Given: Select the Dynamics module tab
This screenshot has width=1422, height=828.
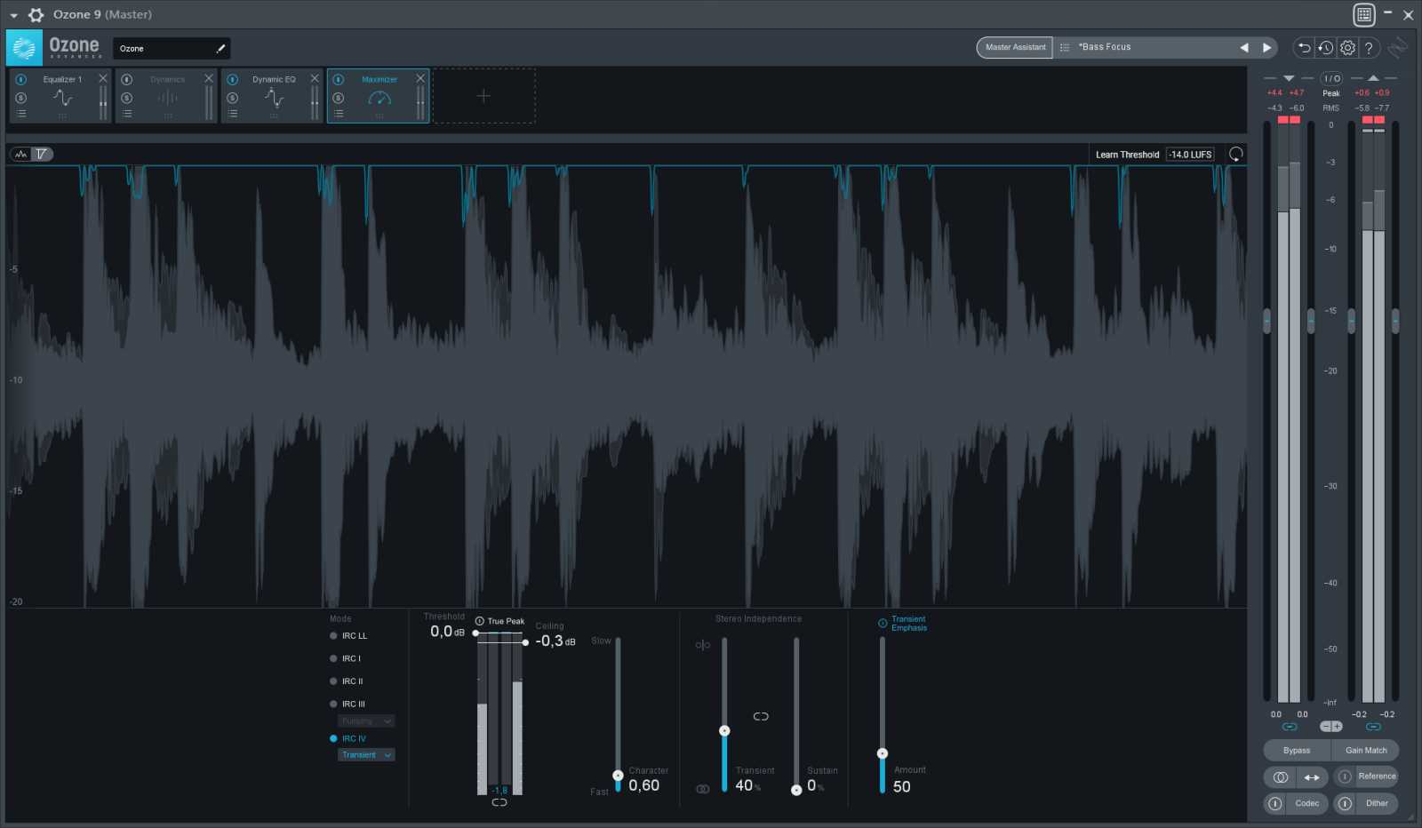Looking at the screenshot, I should (168, 96).
